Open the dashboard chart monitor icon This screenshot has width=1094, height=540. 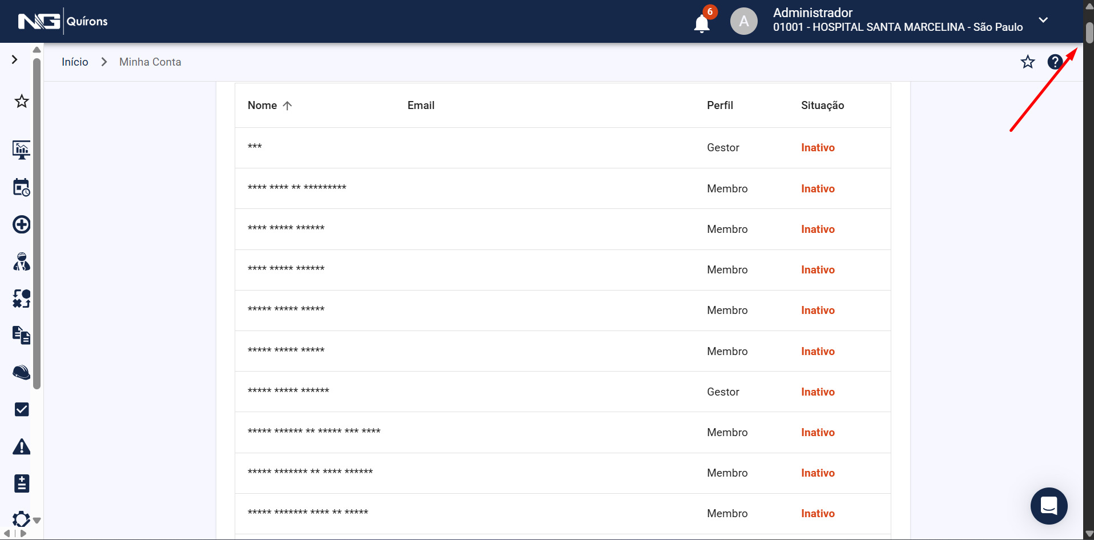pos(22,150)
